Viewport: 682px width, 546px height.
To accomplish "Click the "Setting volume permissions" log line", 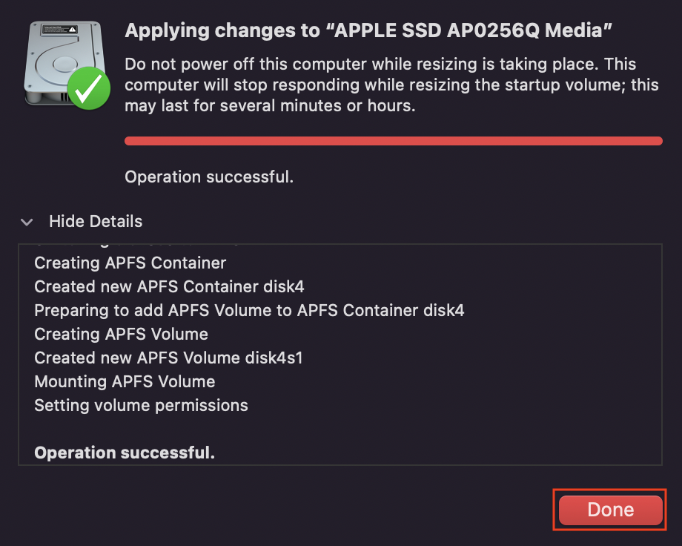I will coord(141,405).
